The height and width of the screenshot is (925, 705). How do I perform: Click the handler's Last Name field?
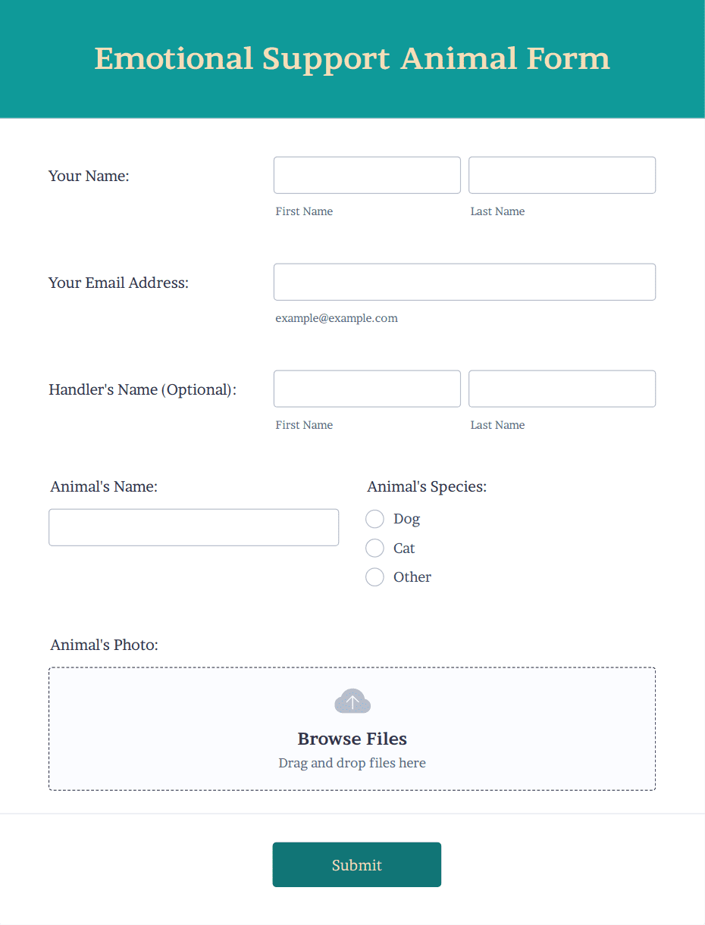[x=562, y=389]
